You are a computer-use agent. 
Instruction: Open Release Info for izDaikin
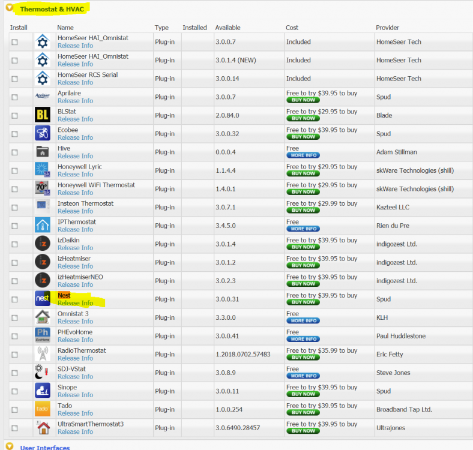pyautogui.click(x=75, y=248)
